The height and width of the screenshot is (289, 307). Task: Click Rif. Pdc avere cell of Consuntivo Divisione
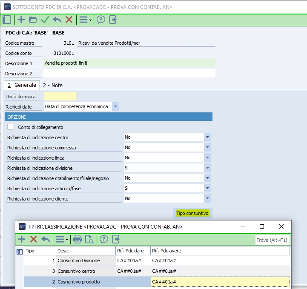[x=220, y=260]
